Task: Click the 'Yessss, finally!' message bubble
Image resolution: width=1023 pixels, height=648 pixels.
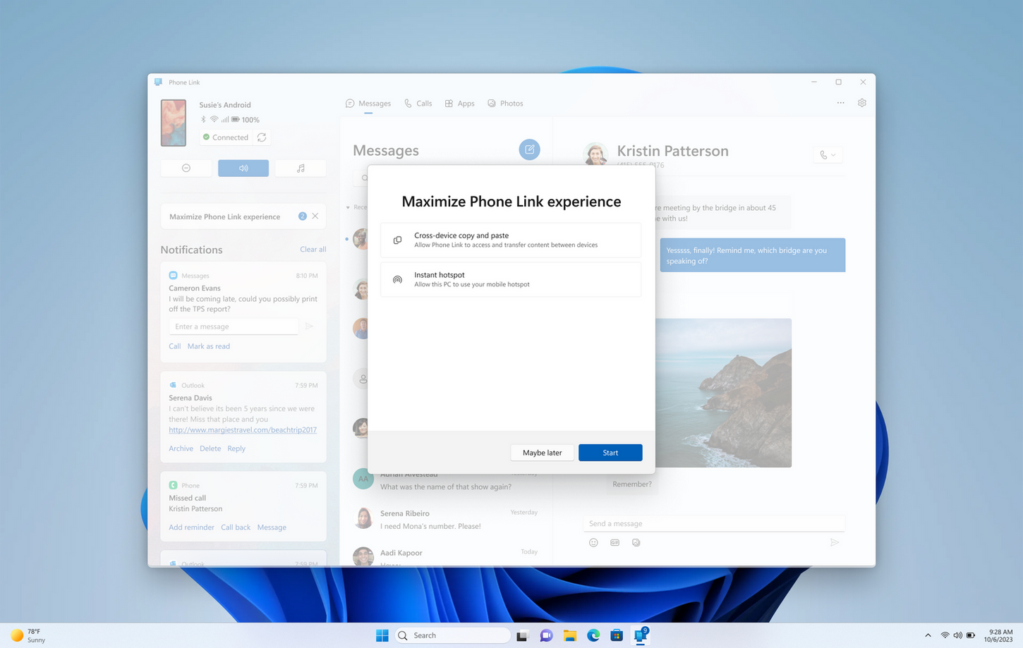Action: tap(752, 255)
